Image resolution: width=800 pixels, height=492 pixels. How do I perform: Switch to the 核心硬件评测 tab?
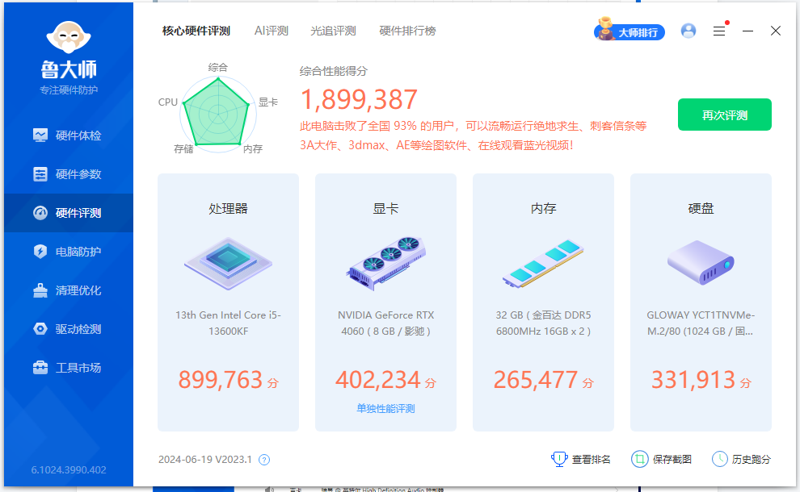coord(196,31)
